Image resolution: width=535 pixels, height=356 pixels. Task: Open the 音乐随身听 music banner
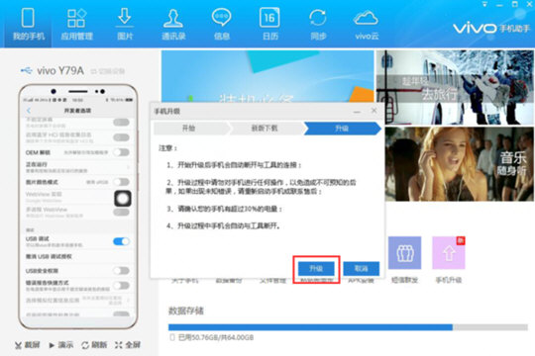460,164
